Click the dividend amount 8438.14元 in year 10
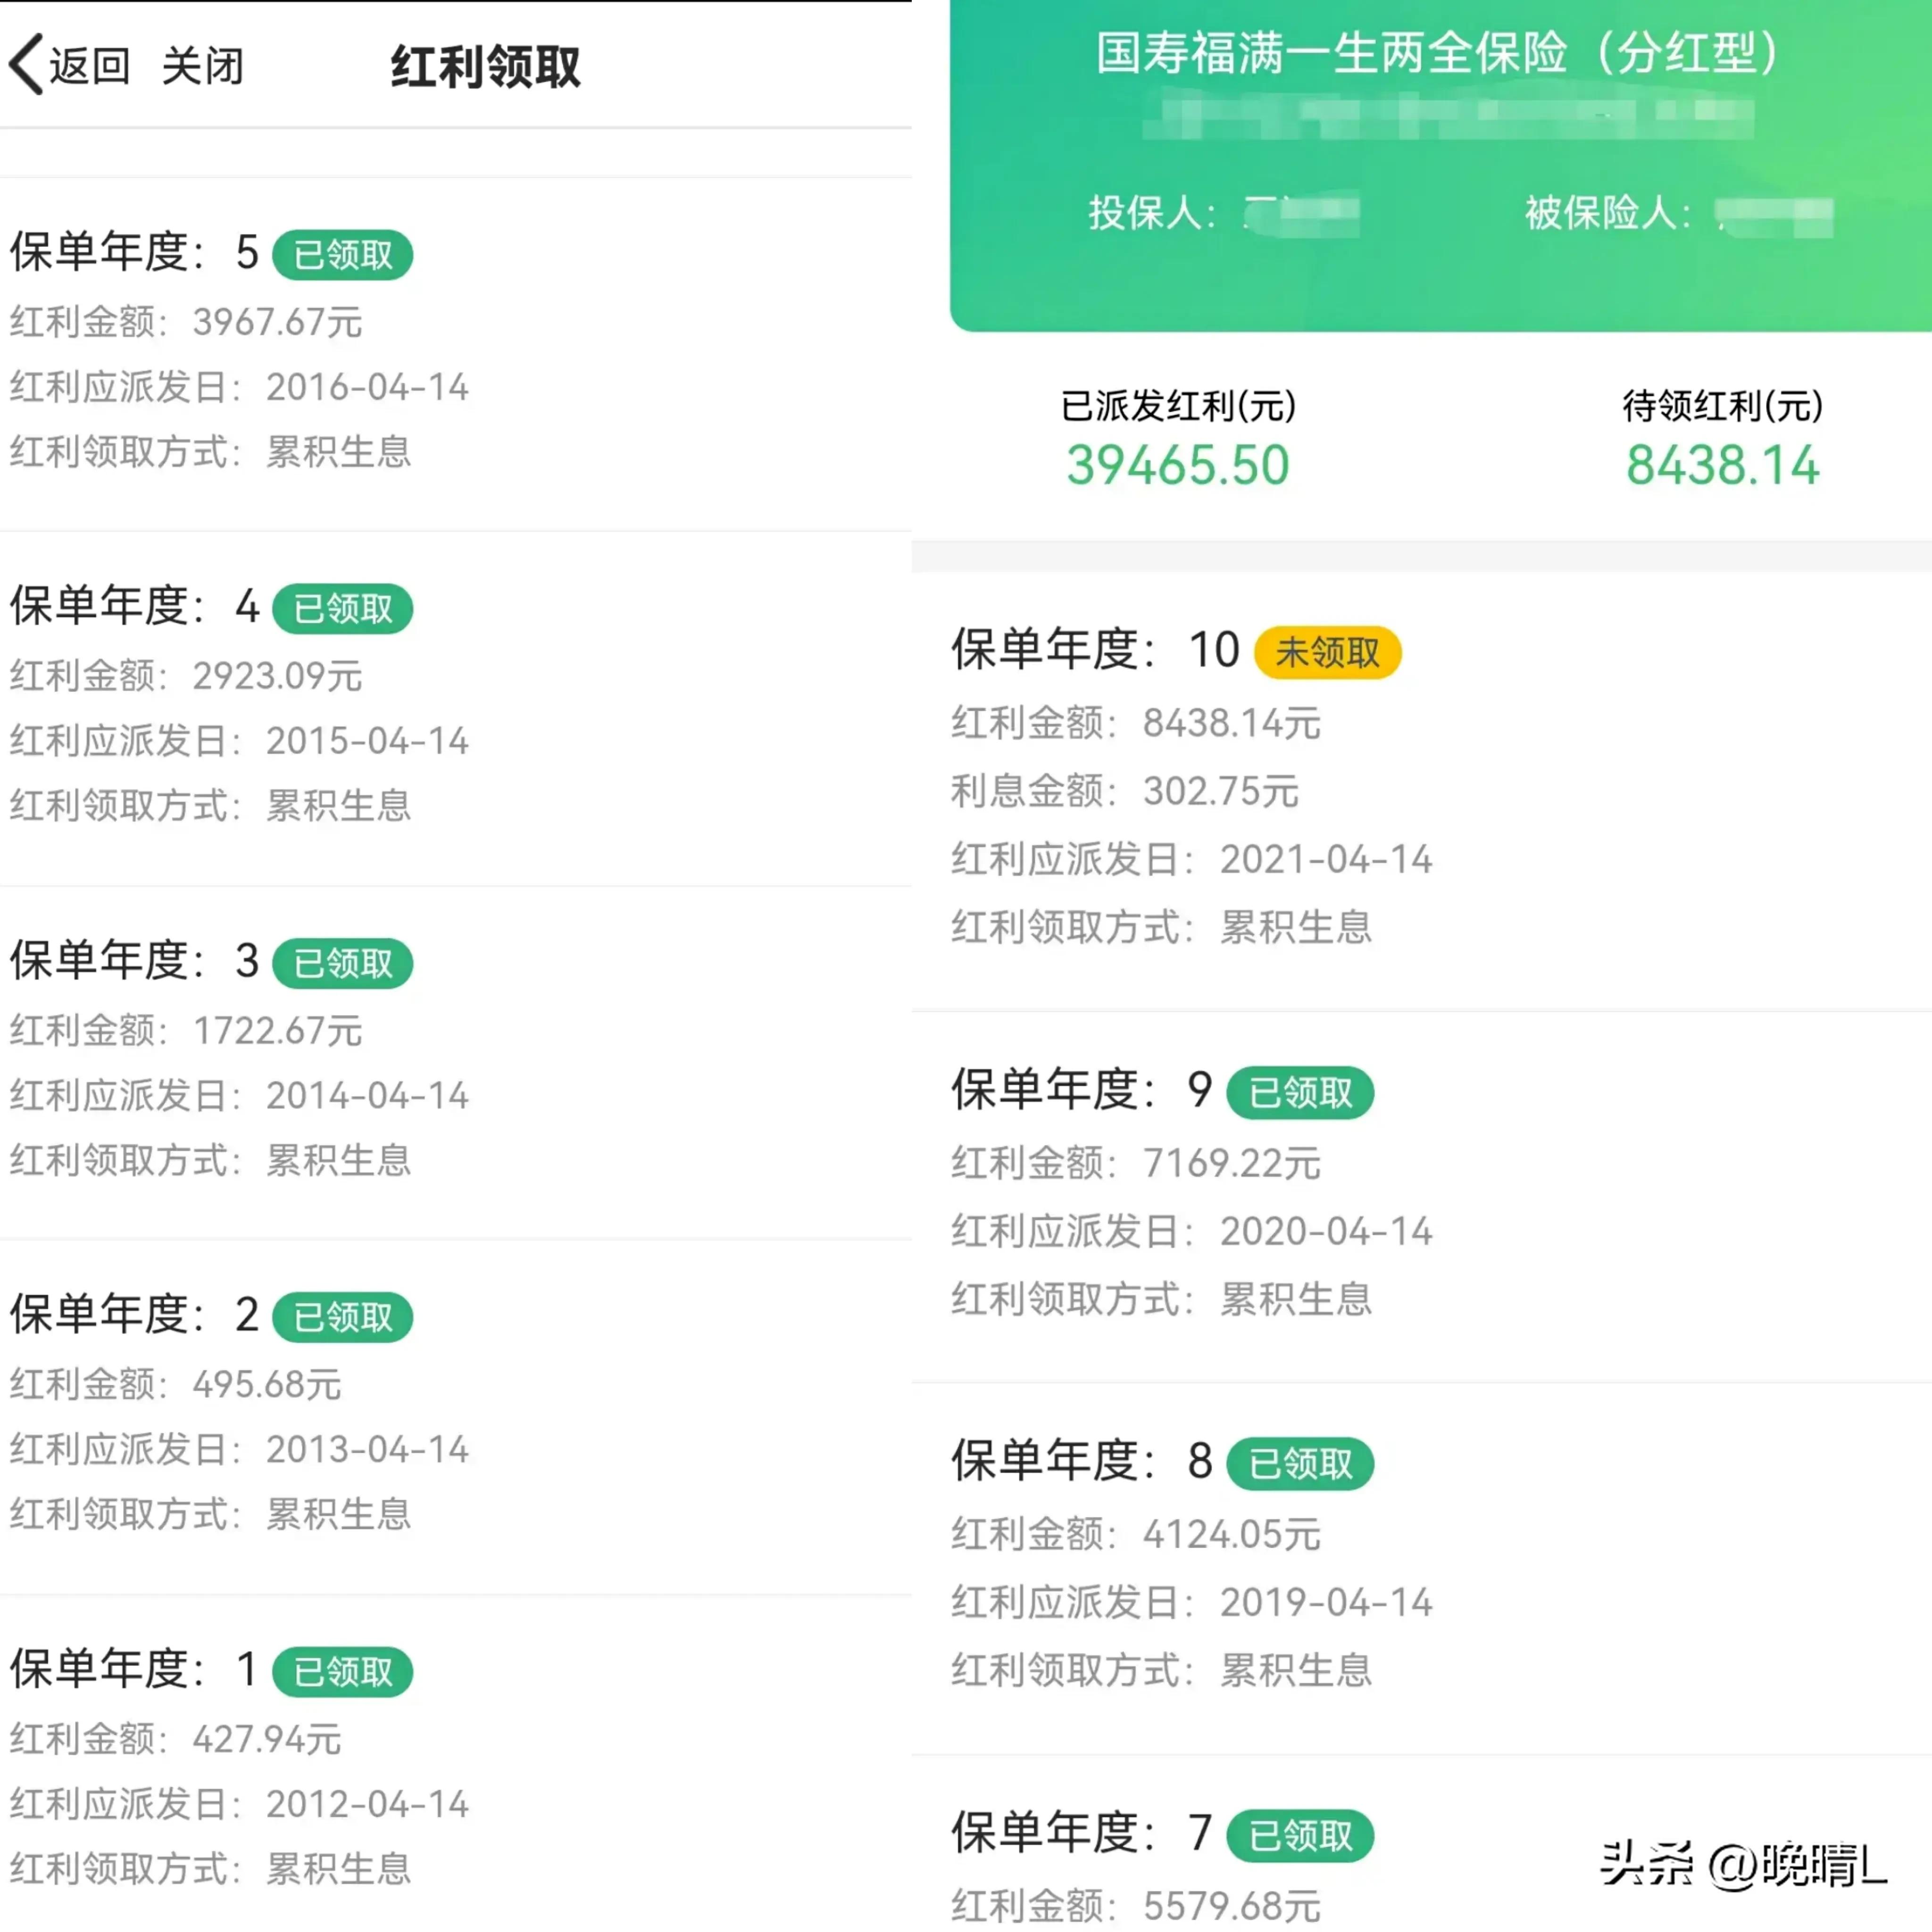This screenshot has width=1932, height=1932. [1233, 724]
